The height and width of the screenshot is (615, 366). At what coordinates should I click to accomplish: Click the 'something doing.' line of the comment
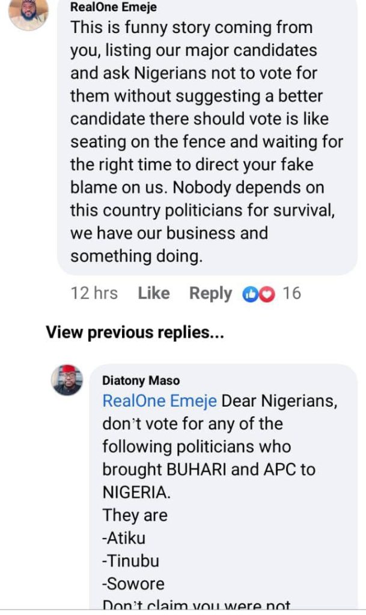[136, 256]
